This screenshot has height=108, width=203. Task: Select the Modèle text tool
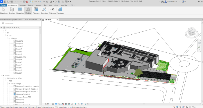point(28,10)
